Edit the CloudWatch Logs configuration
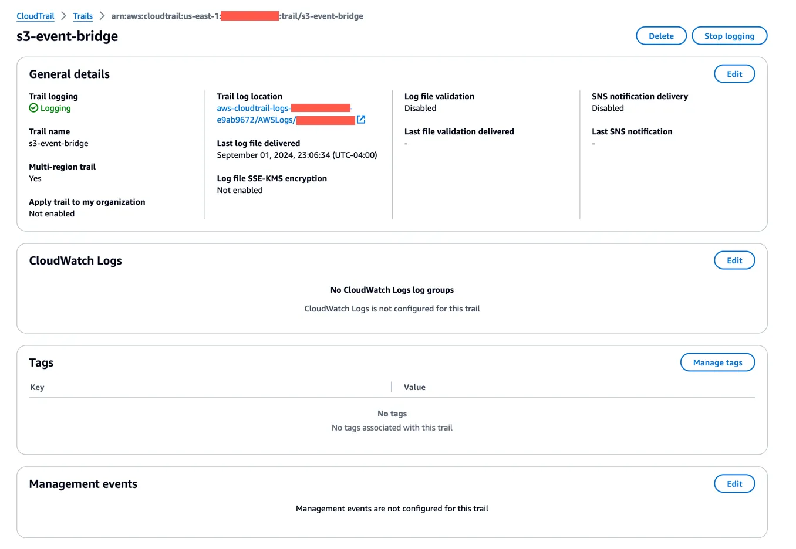 click(734, 260)
